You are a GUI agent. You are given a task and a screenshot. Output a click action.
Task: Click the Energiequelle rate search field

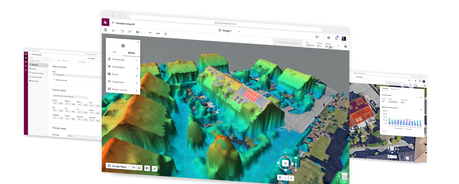[x=77, y=75]
